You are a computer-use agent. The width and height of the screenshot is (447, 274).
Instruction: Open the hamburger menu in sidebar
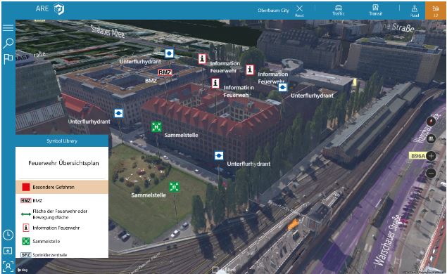coord(8,27)
